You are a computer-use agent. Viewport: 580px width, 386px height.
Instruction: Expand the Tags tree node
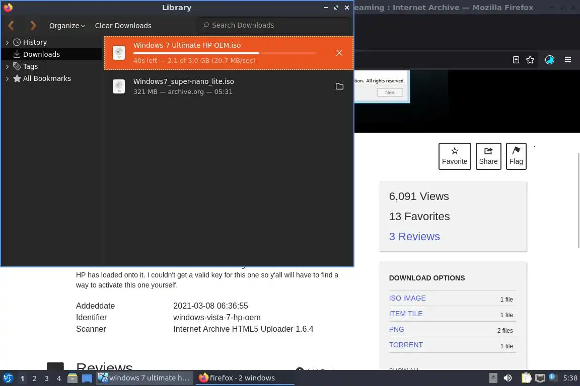(8, 67)
